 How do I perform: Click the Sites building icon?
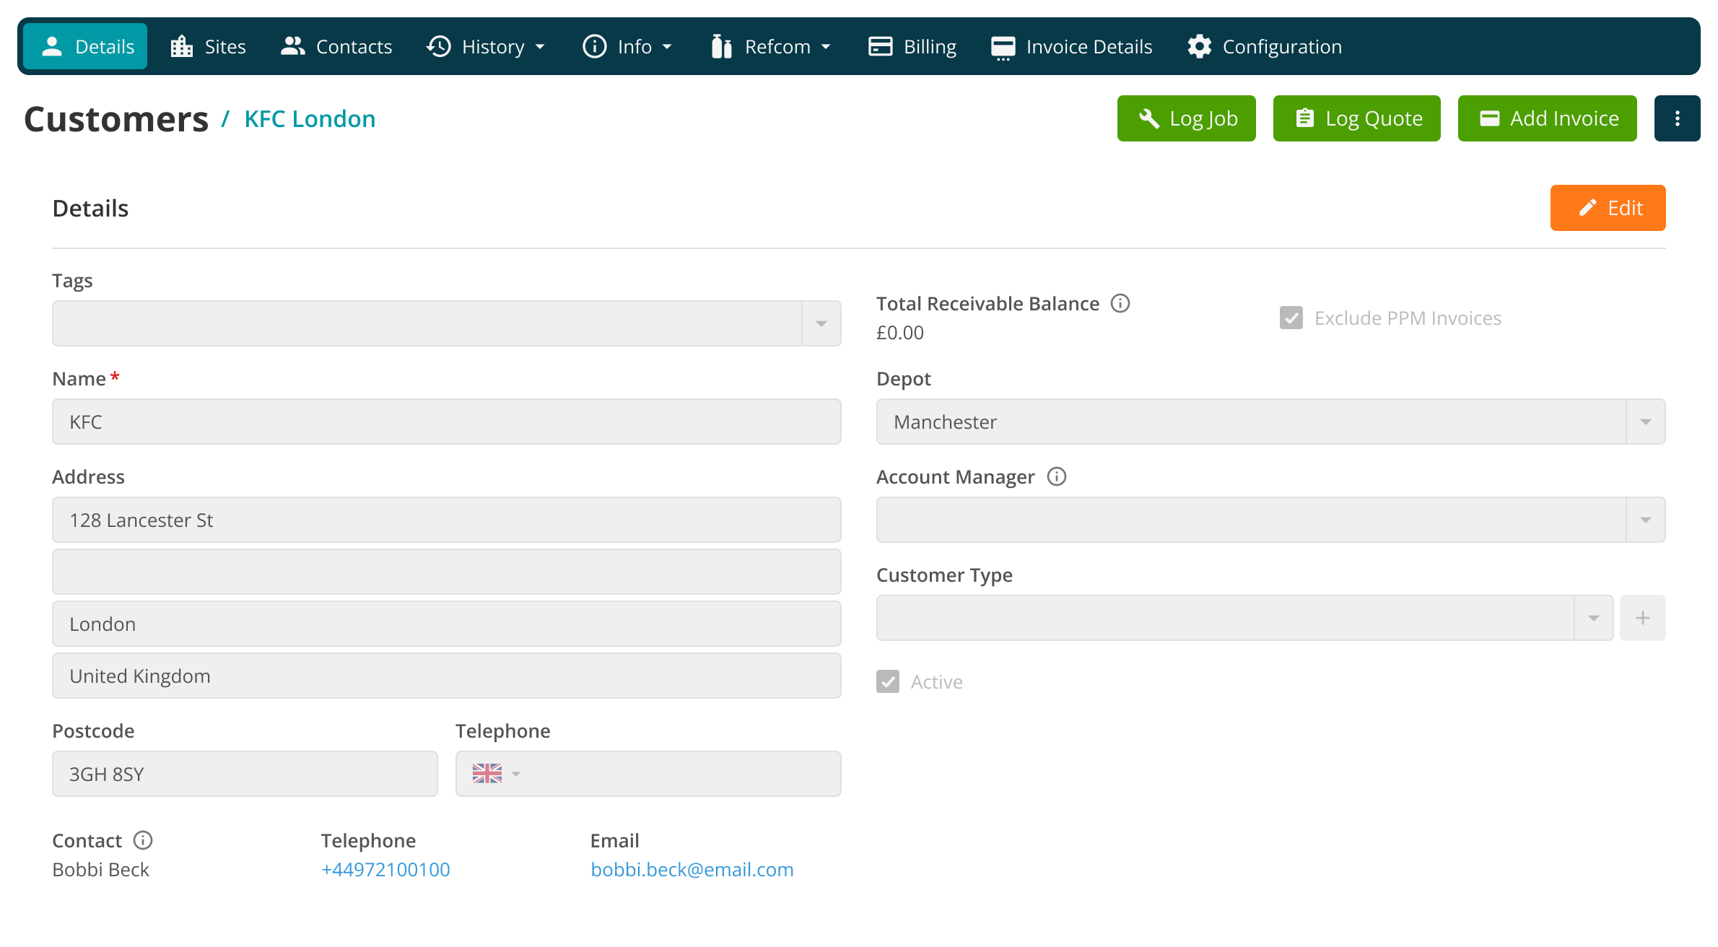click(182, 46)
